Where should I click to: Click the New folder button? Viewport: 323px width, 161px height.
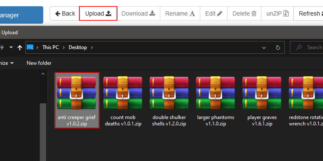[x=39, y=63]
